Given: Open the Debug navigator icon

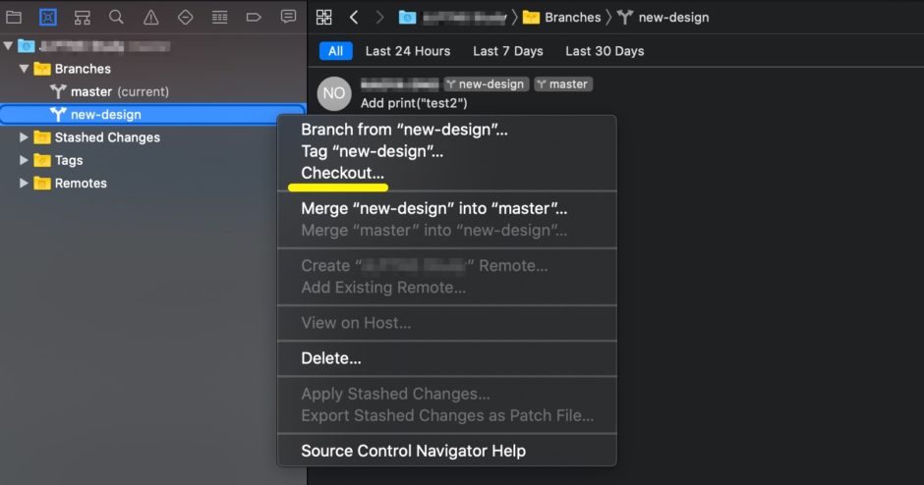Looking at the screenshot, I should [220, 17].
